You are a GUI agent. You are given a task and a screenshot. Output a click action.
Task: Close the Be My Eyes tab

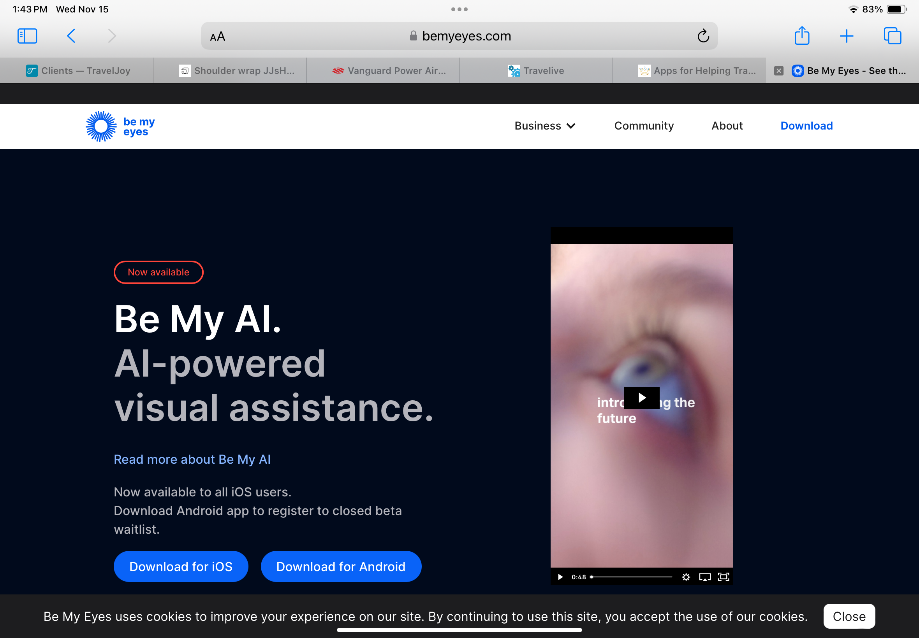point(778,71)
